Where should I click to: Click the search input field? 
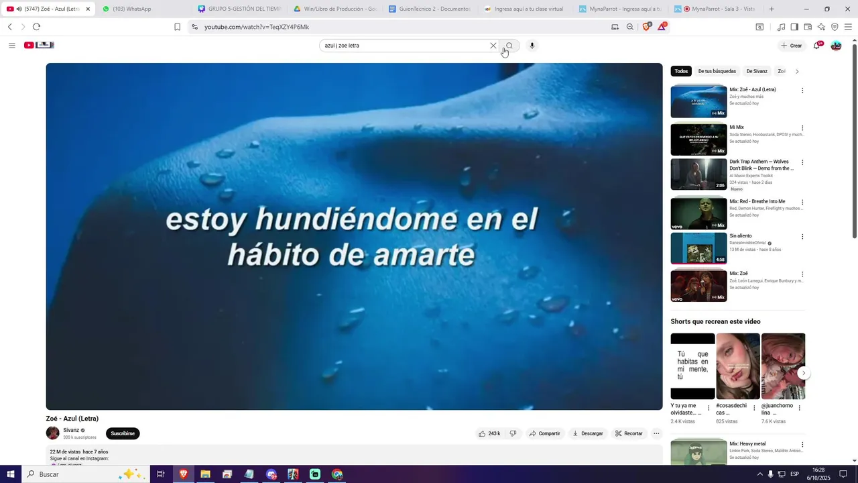404,46
